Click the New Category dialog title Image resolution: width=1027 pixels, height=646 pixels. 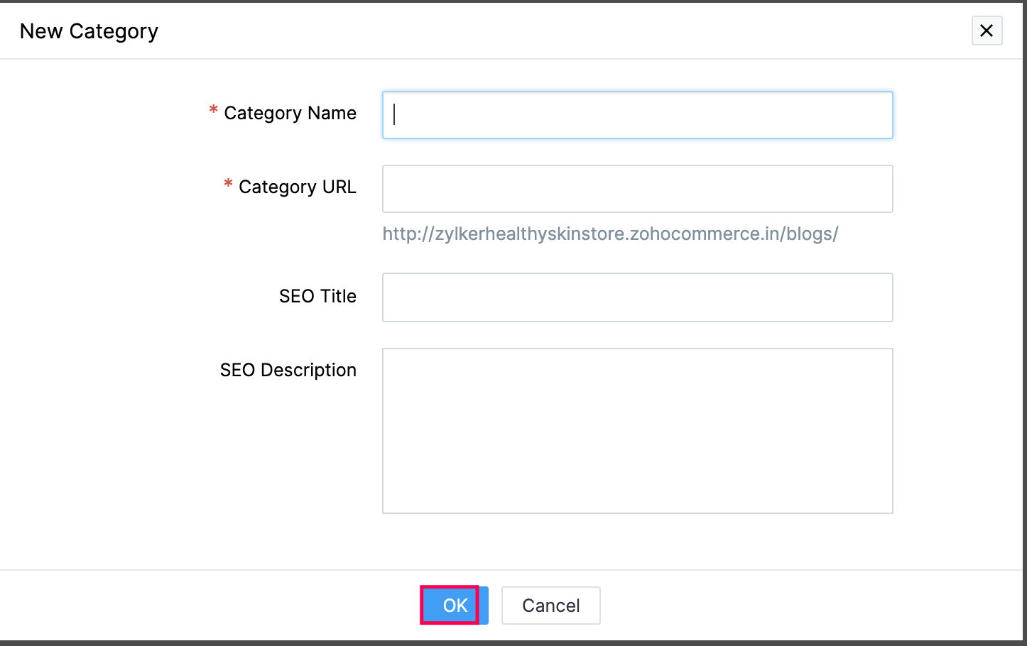(x=89, y=31)
